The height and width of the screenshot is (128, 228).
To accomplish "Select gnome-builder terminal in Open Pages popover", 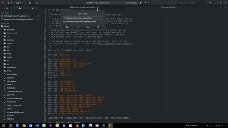I will click(x=83, y=22).
